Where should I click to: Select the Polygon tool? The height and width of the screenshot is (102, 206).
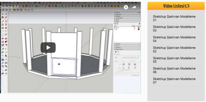[x=6, y=28]
